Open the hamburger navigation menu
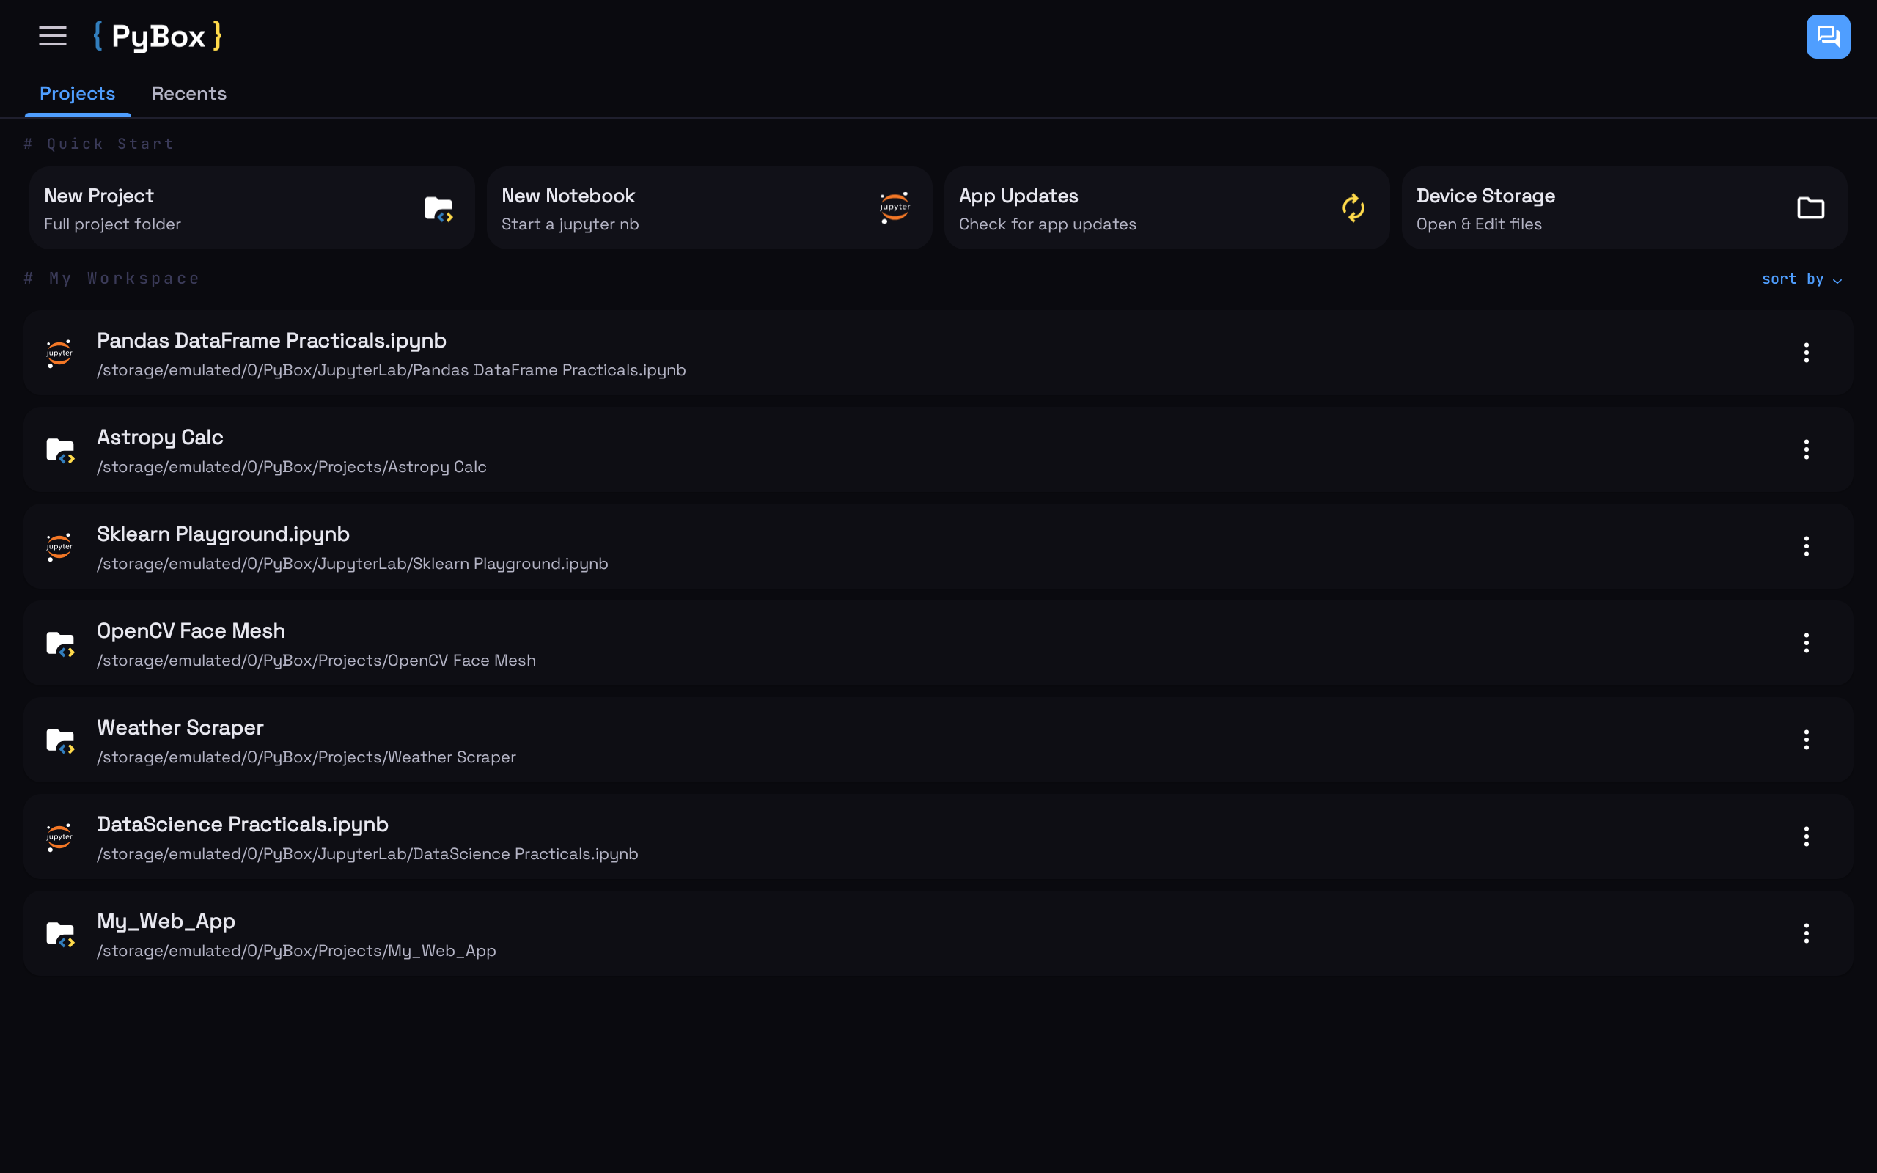 (53, 36)
